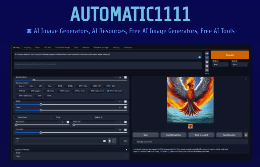Click the Batch size stepper
The width and height of the screenshot is (260, 167).
(125, 122)
